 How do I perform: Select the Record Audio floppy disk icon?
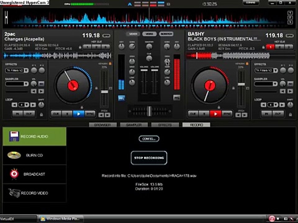pos(14,136)
